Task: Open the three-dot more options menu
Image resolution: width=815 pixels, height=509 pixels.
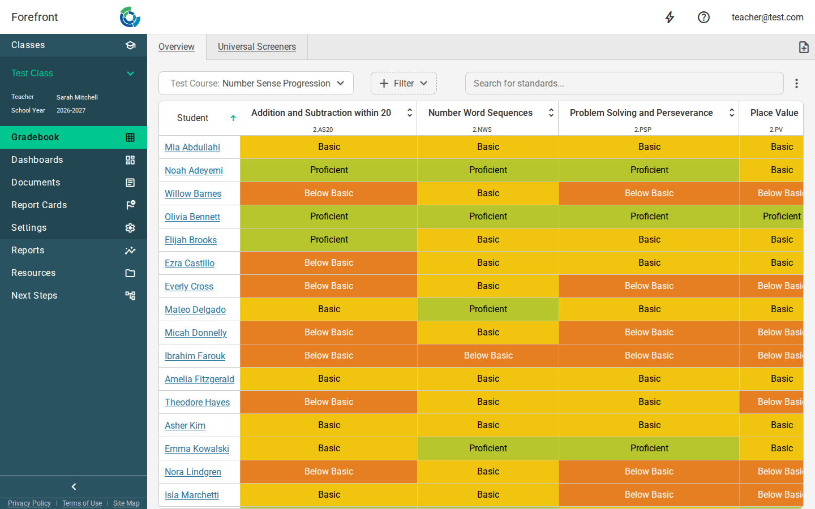Action: click(796, 83)
